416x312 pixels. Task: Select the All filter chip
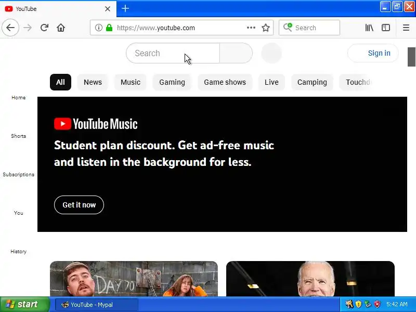click(x=60, y=82)
